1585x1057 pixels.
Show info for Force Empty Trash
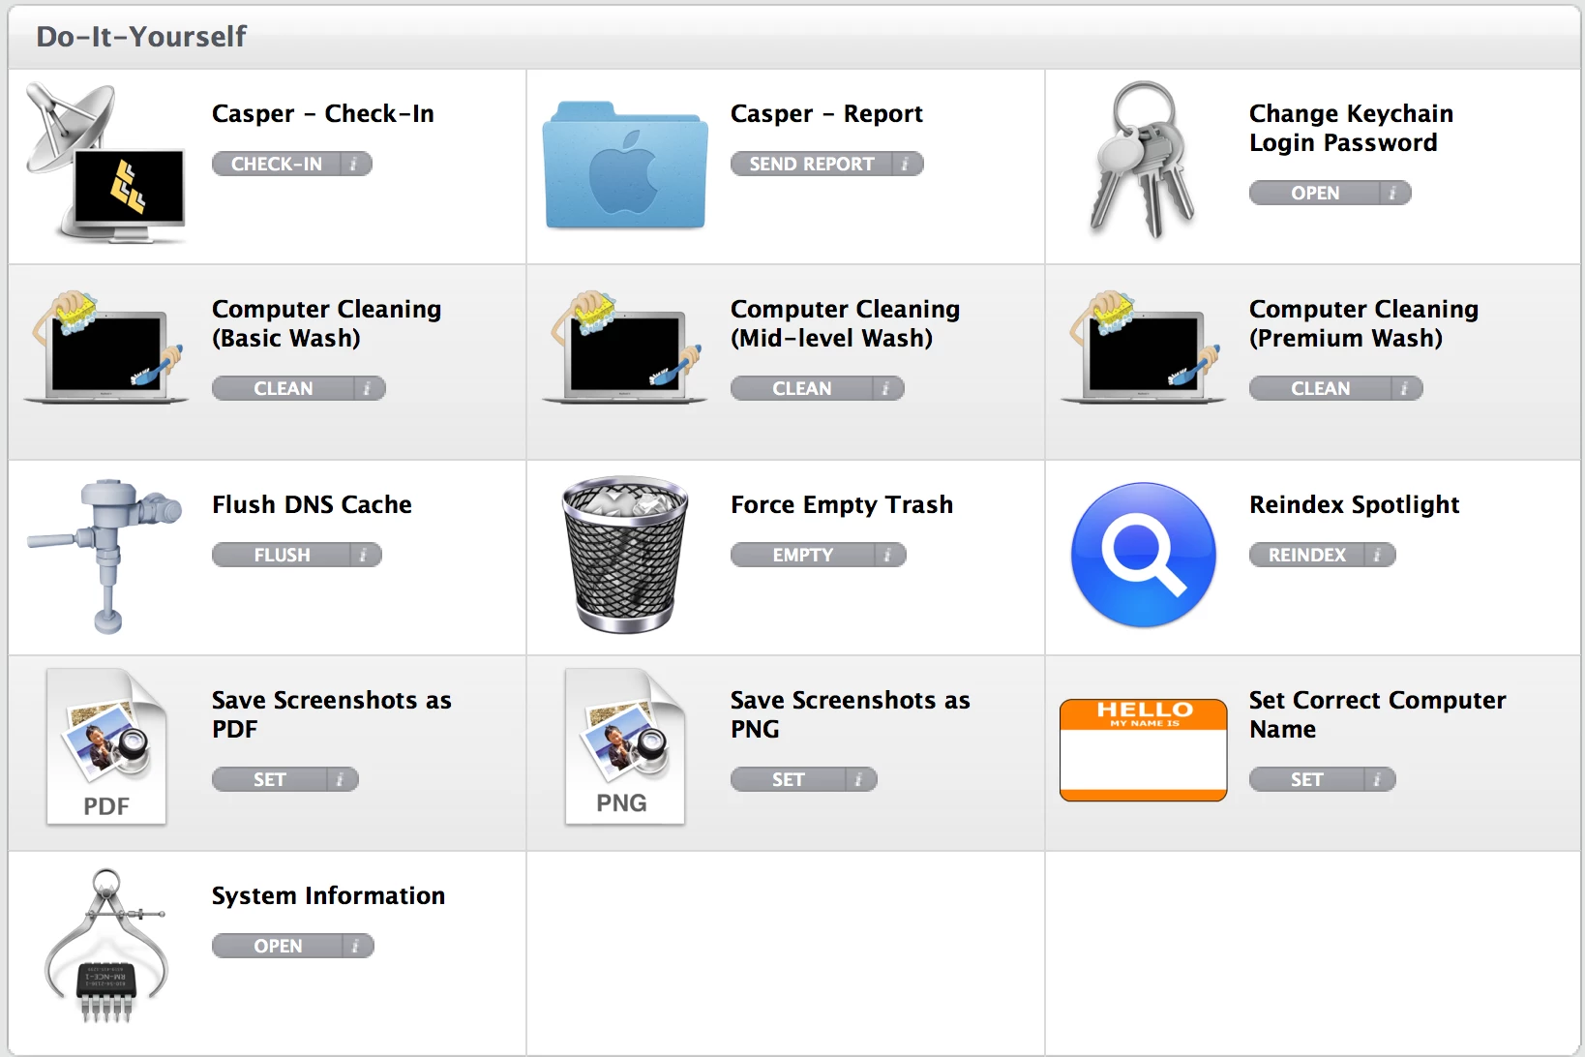click(888, 556)
